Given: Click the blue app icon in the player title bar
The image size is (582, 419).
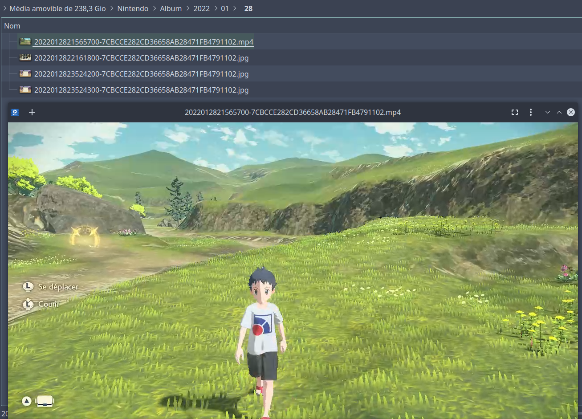Looking at the screenshot, I should click(15, 112).
